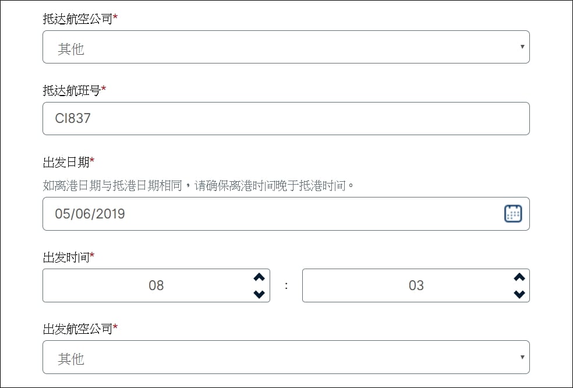573x388 pixels.
Task: Select the hour field showing 08
Action: pos(157,285)
